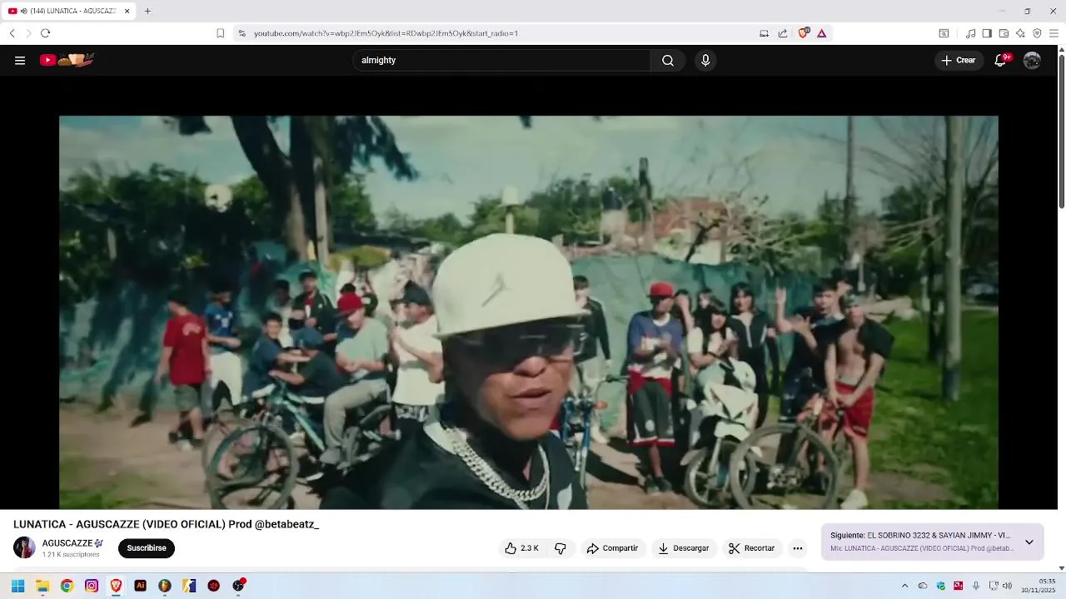Screen dimensions: 1066x599
Task: Click the Recortar button
Action: click(x=751, y=548)
